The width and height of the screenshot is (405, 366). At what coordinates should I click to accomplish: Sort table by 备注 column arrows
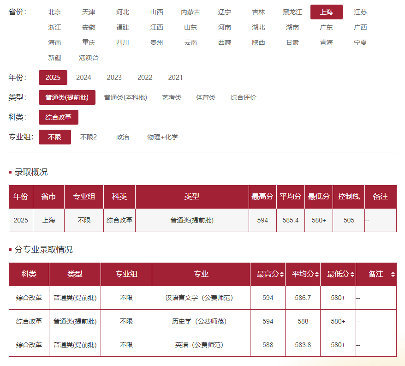[x=393, y=275]
